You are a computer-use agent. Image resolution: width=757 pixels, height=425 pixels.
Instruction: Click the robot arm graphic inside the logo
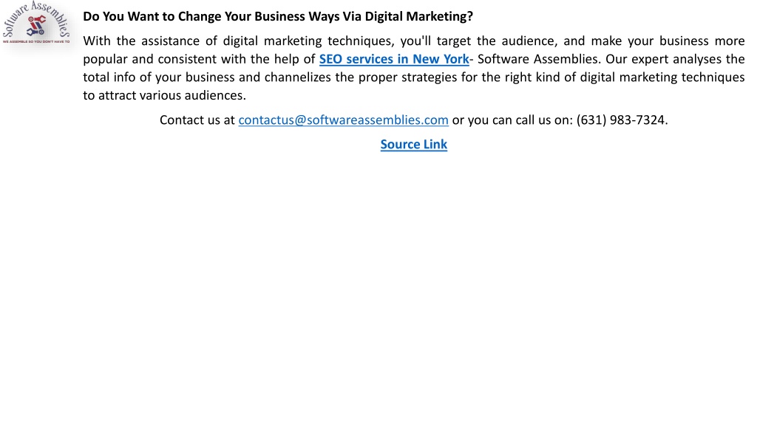pyautogui.click(x=35, y=26)
